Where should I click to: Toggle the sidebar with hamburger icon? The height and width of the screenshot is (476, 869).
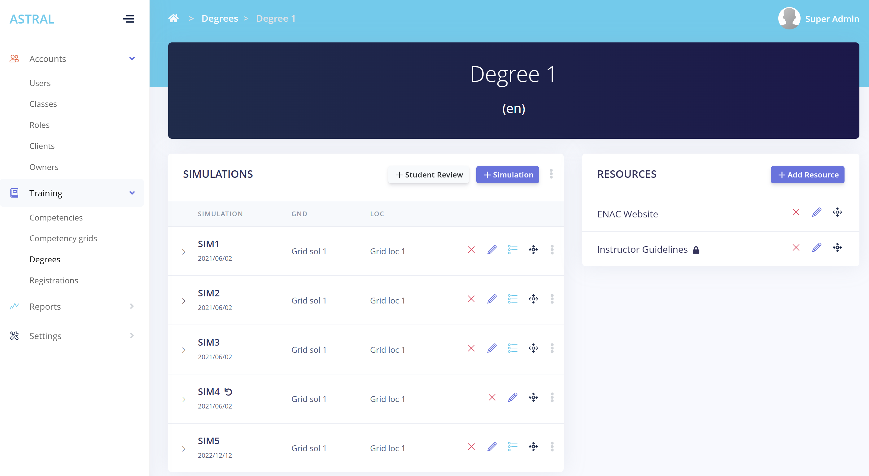pos(128,19)
